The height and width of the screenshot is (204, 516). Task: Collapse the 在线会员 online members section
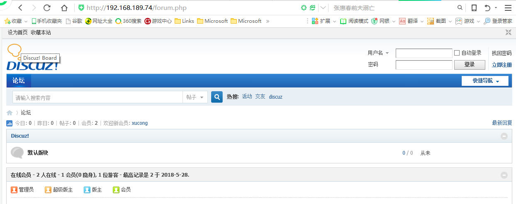504,175
